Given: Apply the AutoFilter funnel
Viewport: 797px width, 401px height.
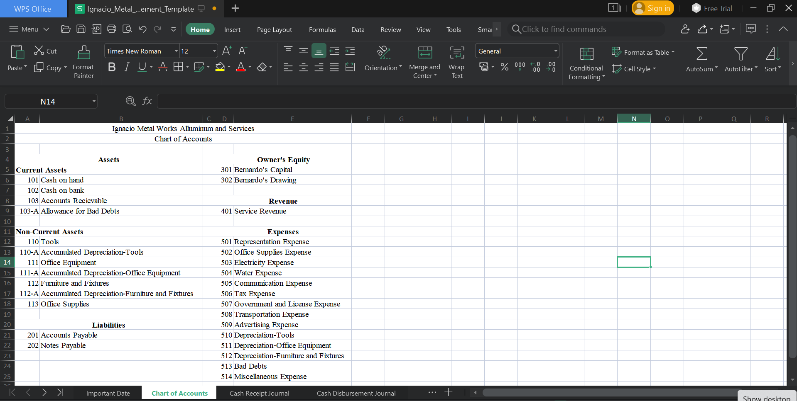Looking at the screenshot, I should point(741,53).
